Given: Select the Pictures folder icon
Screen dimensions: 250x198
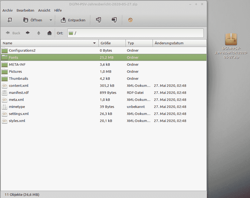Looking at the screenshot, I should pos(5,71).
